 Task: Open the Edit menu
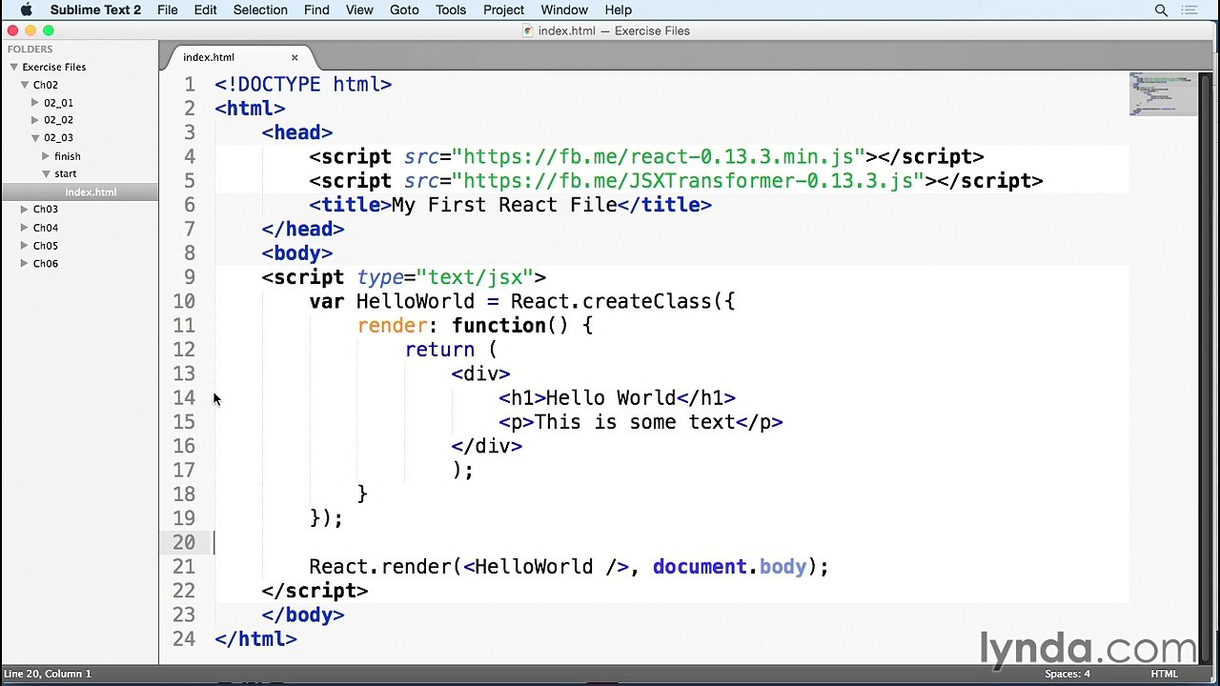[x=205, y=10]
